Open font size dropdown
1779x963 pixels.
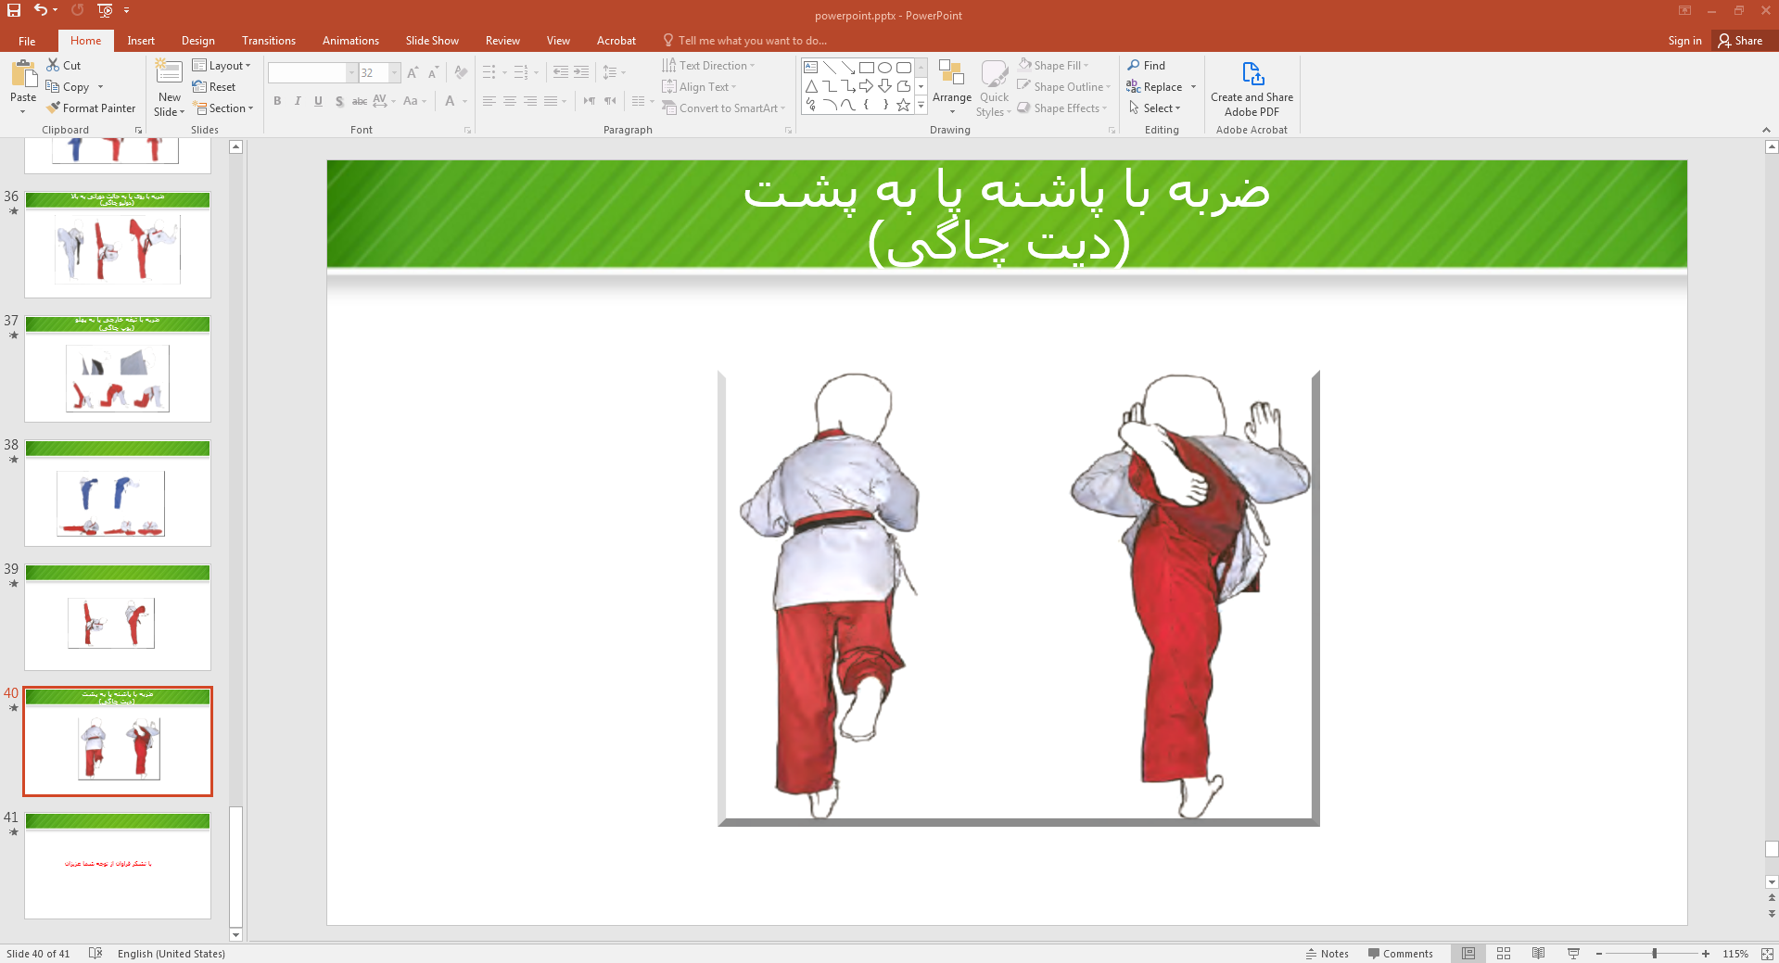[395, 72]
